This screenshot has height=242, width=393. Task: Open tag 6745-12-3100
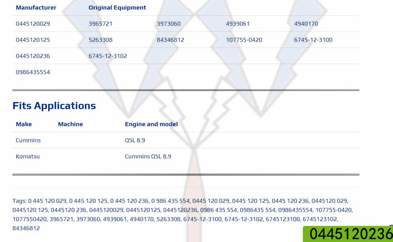coord(202,219)
